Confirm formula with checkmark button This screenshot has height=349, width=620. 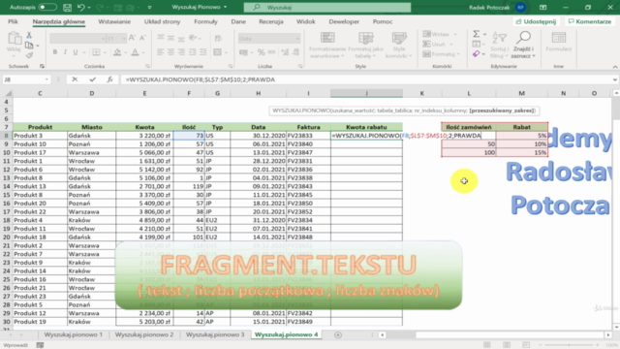click(x=93, y=79)
